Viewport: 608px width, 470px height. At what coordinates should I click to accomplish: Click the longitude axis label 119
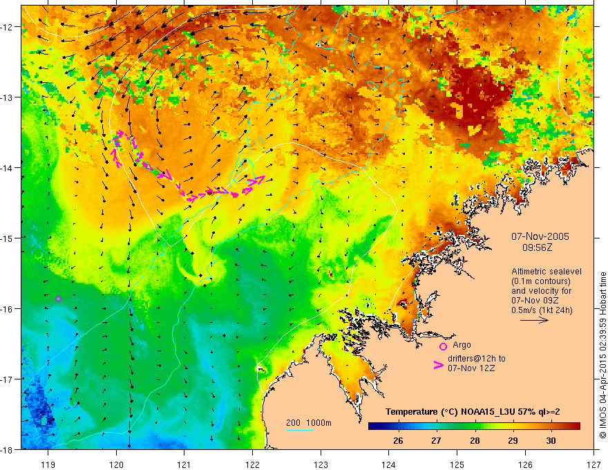click(48, 464)
